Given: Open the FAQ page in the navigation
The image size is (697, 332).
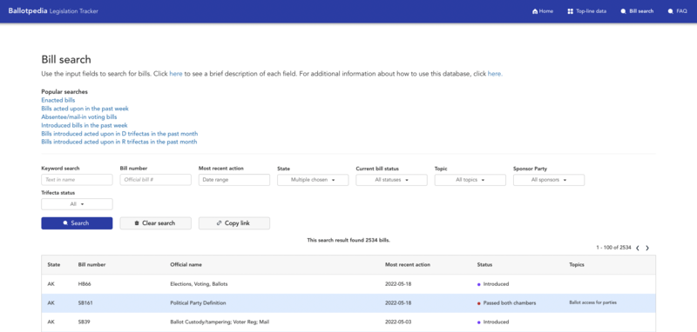Looking at the screenshot, I should pyautogui.click(x=678, y=11).
